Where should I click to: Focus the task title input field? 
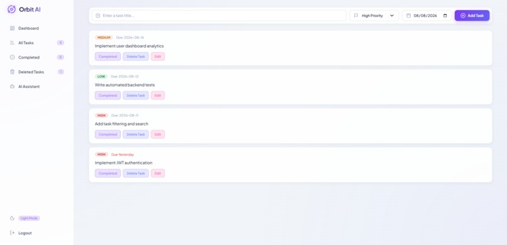(219, 16)
